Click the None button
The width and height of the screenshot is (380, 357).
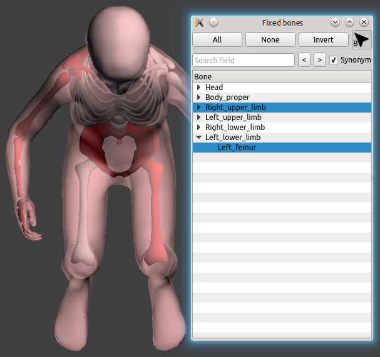click(270, 39)
